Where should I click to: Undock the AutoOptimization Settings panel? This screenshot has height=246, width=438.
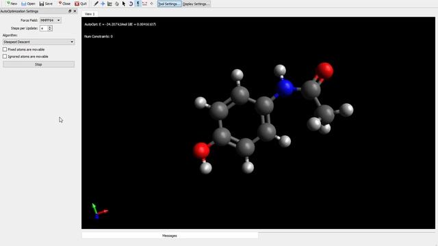[x=70, y=11]
